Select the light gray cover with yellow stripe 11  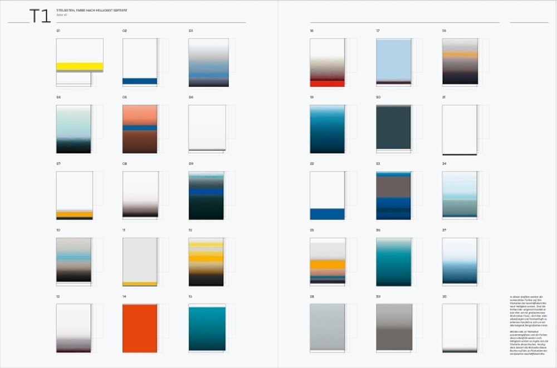(140, 262)
